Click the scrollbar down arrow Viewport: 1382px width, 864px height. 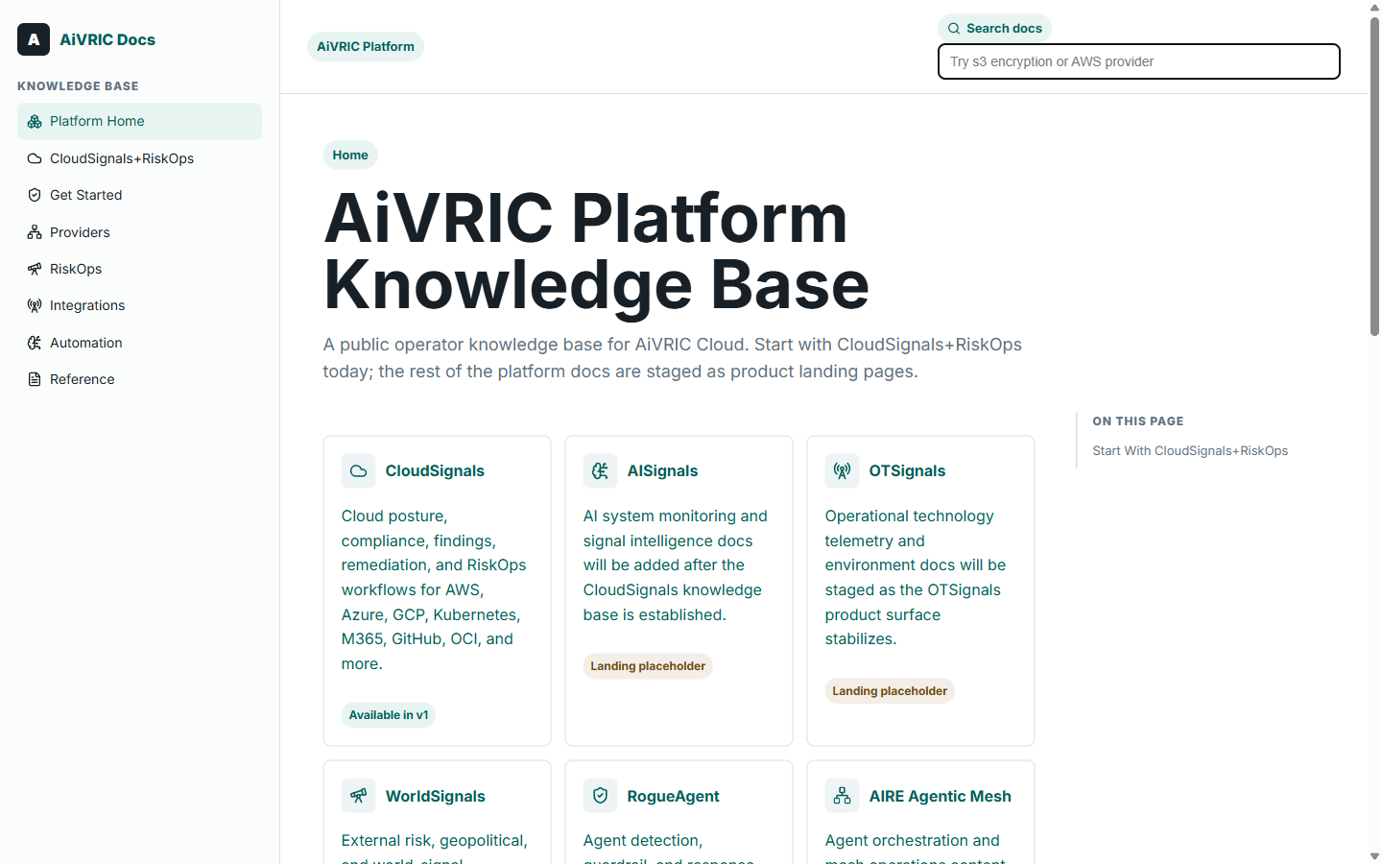(1374, 855)
